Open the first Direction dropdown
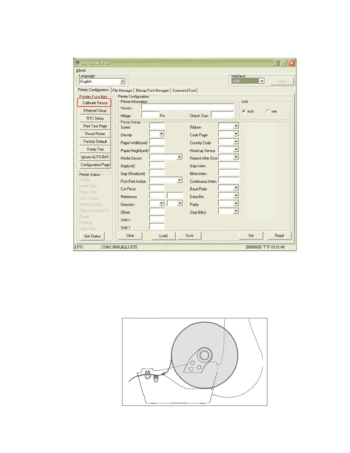The height and width of the screenshot is (453, 350). (162, 203)
